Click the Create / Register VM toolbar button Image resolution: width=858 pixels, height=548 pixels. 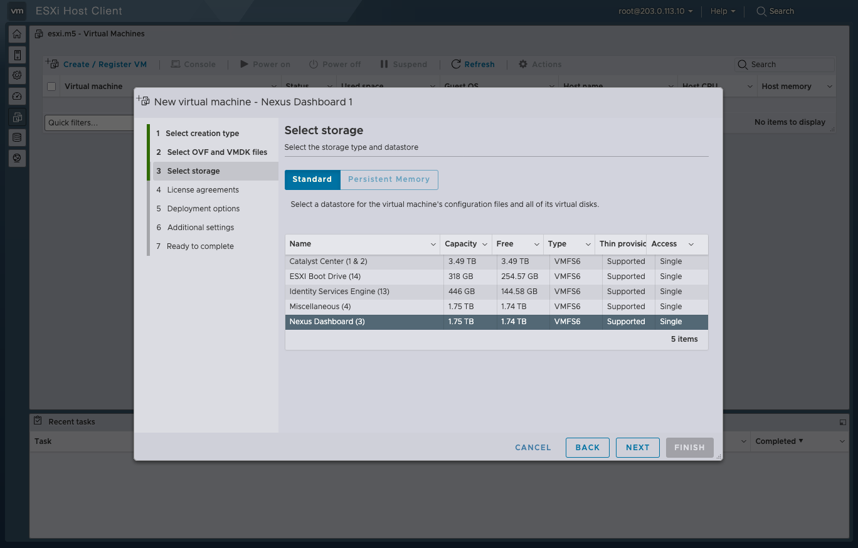click(97, 64)
